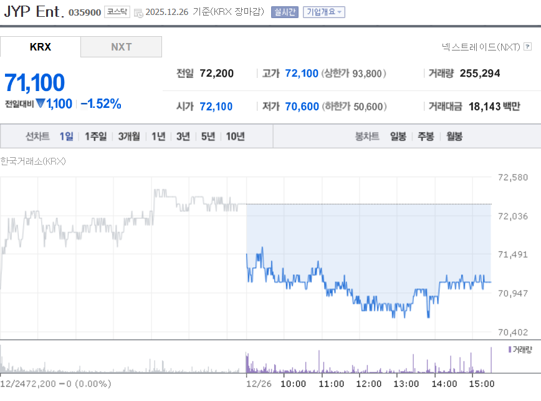Switch to the NXT tab

[x=121, y=47]
